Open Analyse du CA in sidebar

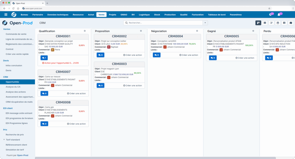tap(13, 87)
